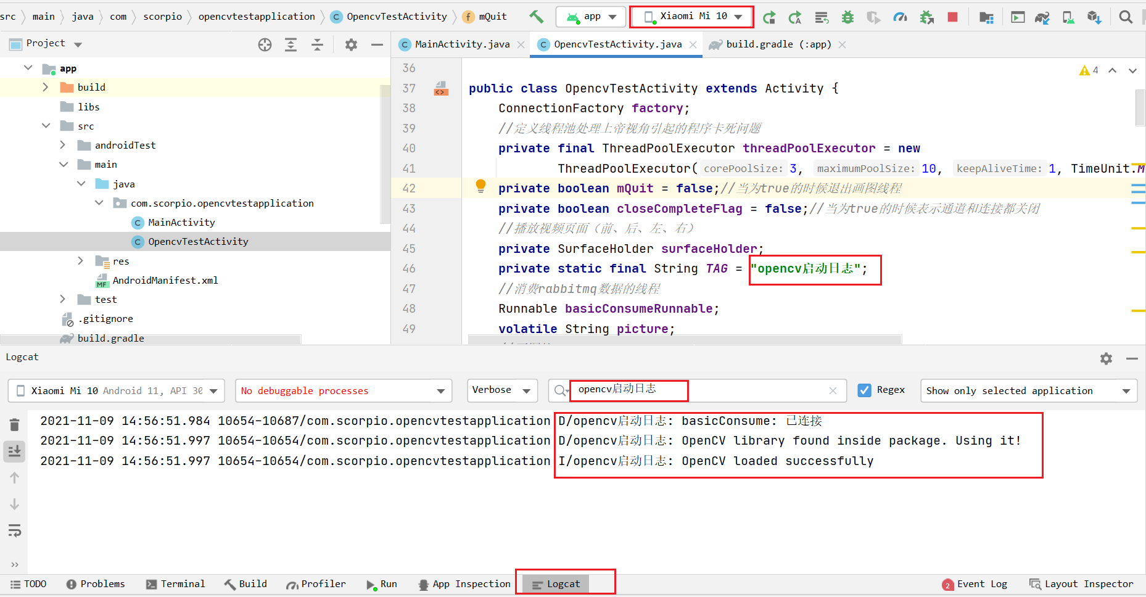Screen dimensions: 1146x597
Task: Stop the running app with red square
Action: 953,17
